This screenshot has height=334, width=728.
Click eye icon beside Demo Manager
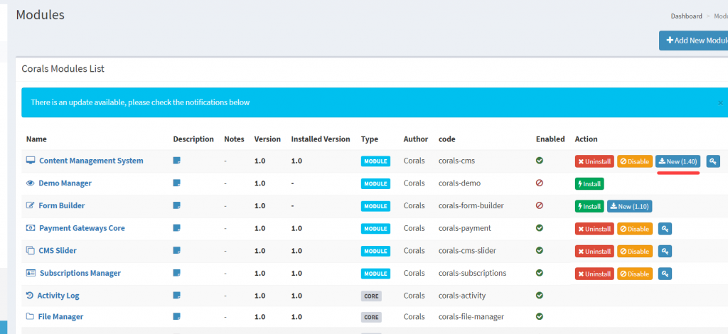click(30, 183)
